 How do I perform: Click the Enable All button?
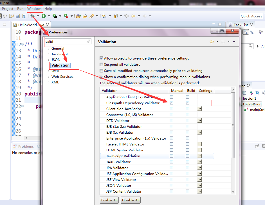click(x=109, y=200)
